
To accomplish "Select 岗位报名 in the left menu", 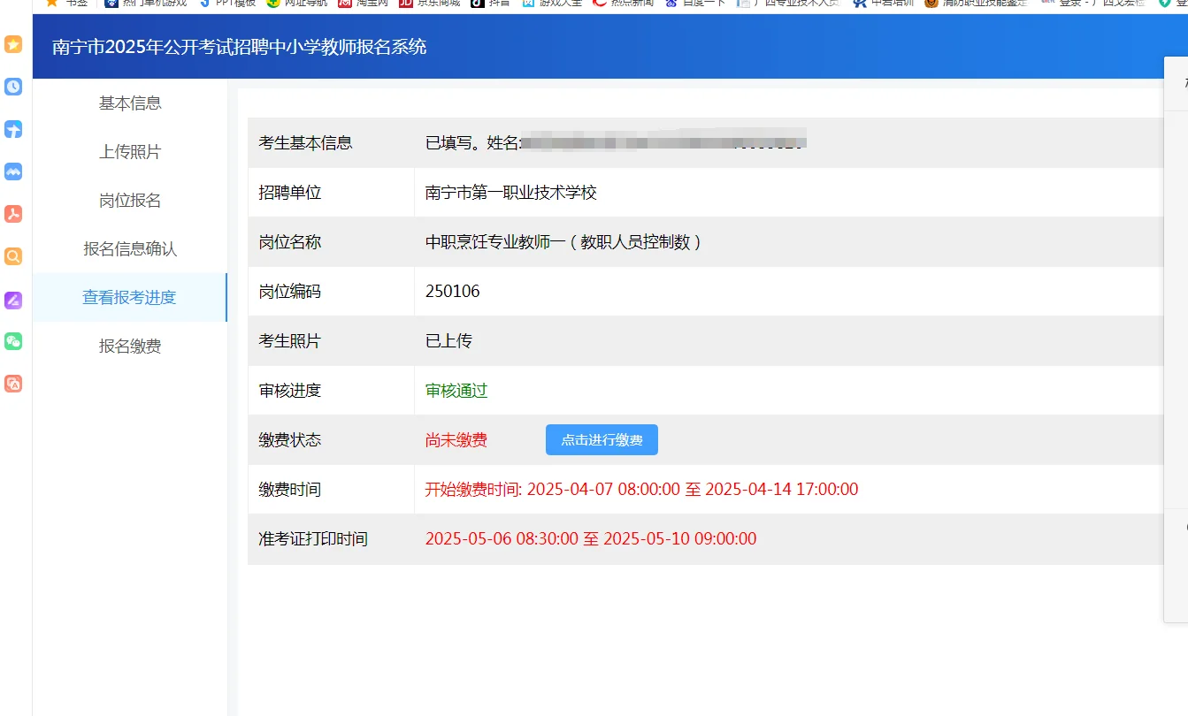I will coord(130,200).
